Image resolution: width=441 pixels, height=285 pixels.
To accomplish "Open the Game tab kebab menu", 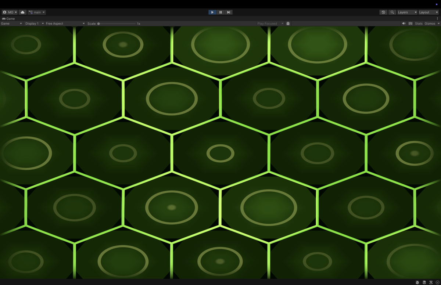I will (x=437, y=18).
